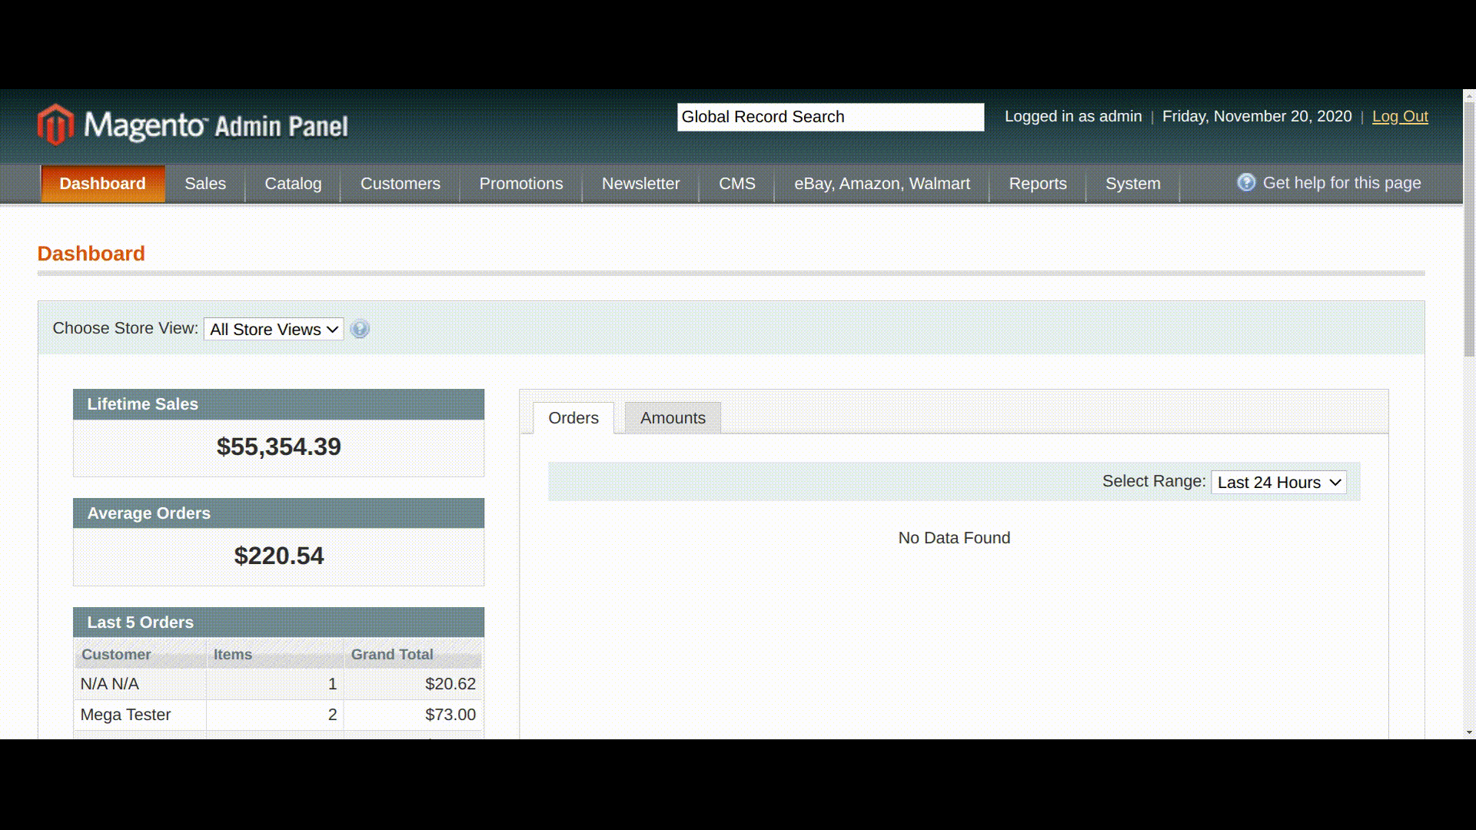Screen dimensions: 1476x830
Task: Click the Log Out link
Action: [x=1400, y=116]
